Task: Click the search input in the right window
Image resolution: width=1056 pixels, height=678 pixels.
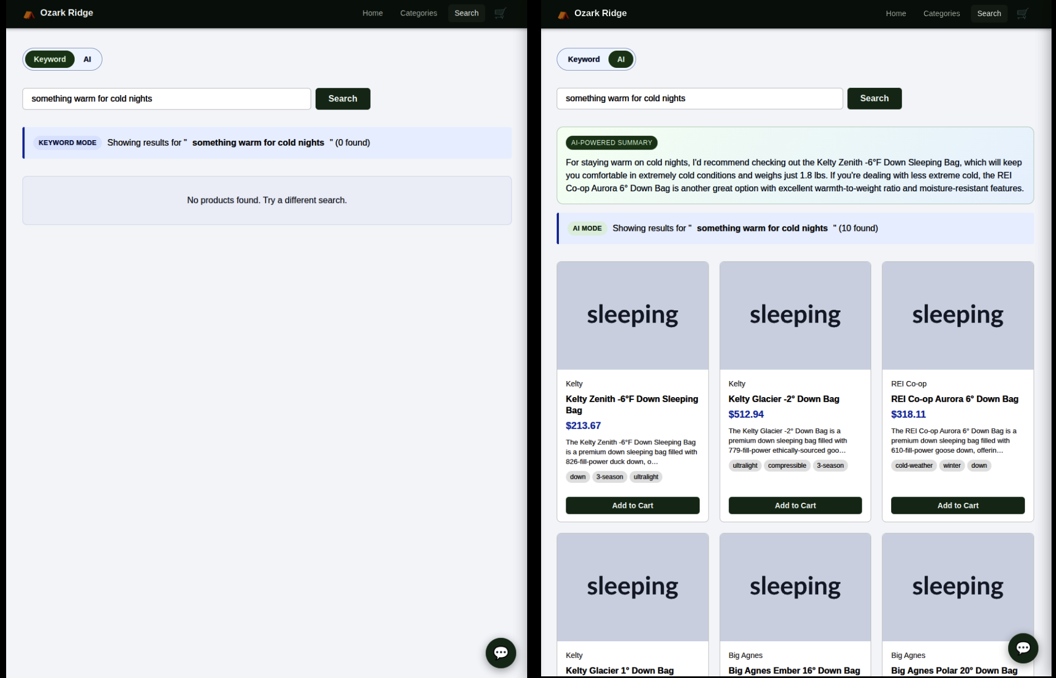Action: click(700, 98)
